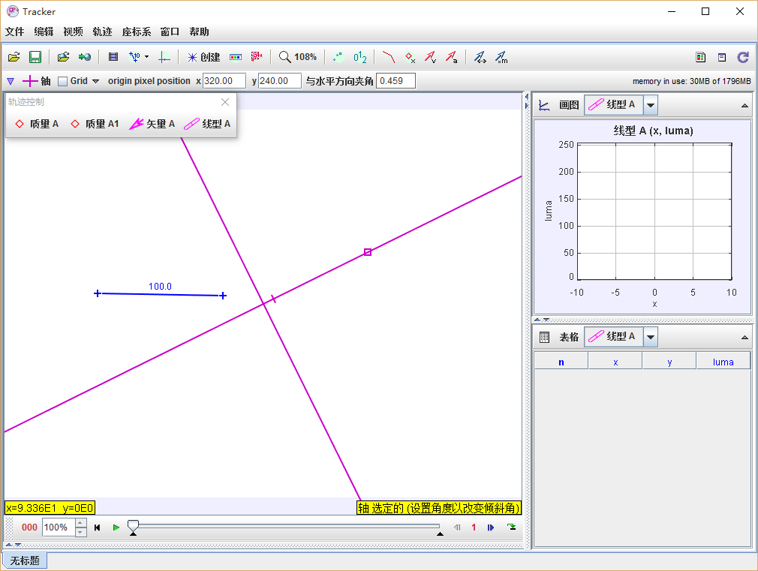
Task: Toggle the stretch vectors icon
Action: tap(480, 57)
